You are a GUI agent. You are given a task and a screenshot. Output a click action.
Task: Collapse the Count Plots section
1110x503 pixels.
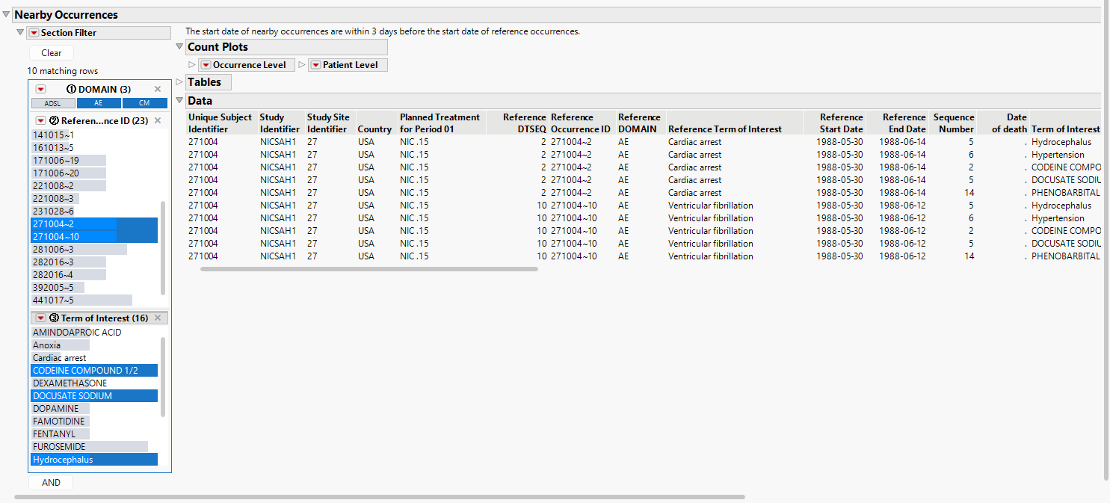point(179,47)
